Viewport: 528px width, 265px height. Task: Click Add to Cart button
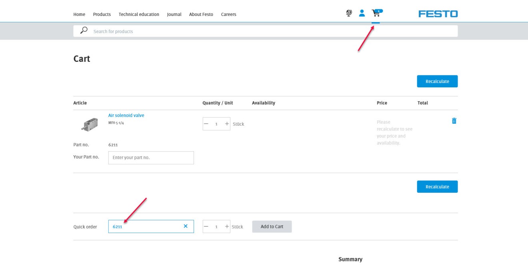272,227
